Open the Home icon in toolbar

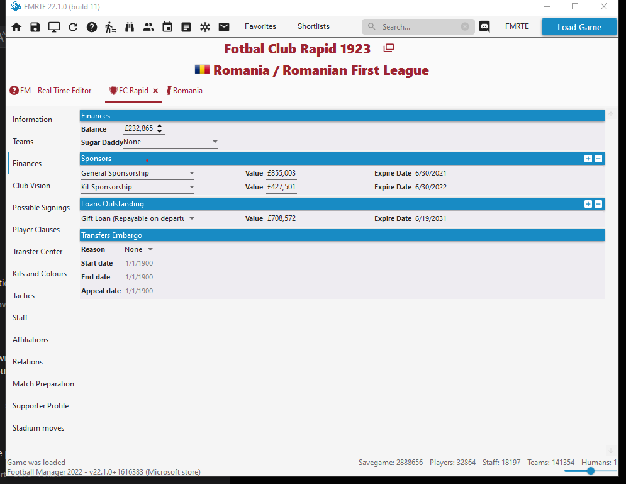pyautogui.click(x=16, y=27)
